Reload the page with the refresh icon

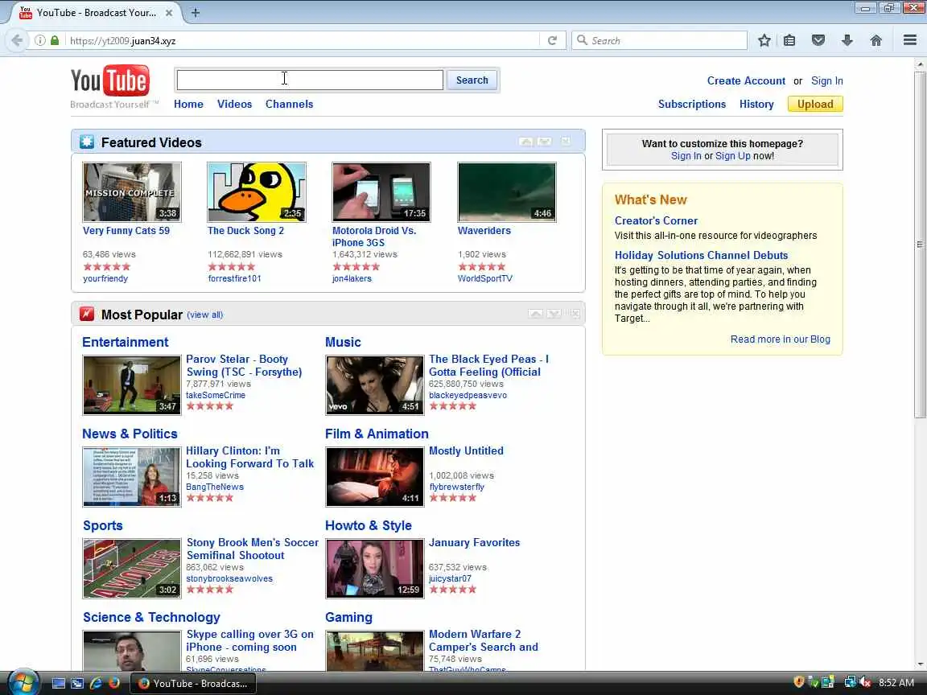[552, 40]
